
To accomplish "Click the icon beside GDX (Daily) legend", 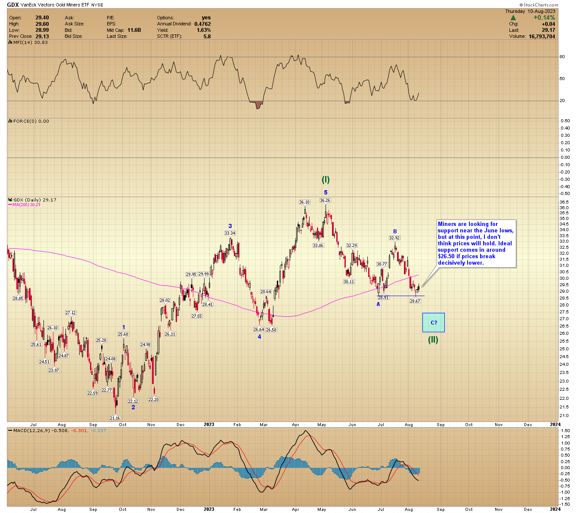I will tap(10, 200).
